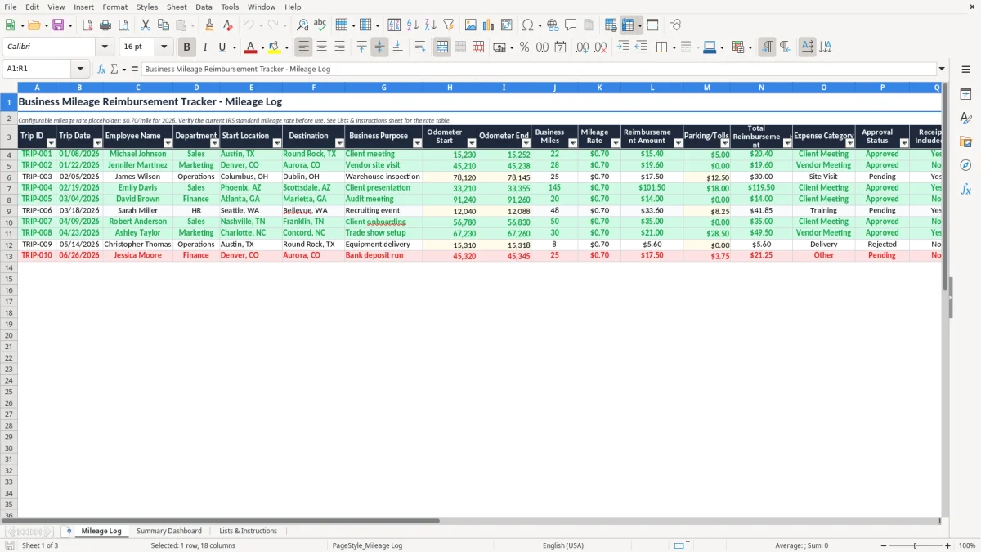Open the Approval Status filter dropdown

tap(904, 143)
